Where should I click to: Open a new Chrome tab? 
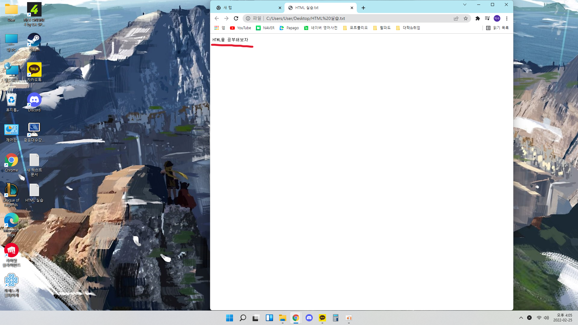pos(363,8)
